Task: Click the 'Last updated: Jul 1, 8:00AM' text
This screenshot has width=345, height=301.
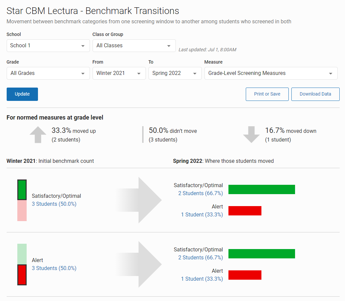Action: 207,50
